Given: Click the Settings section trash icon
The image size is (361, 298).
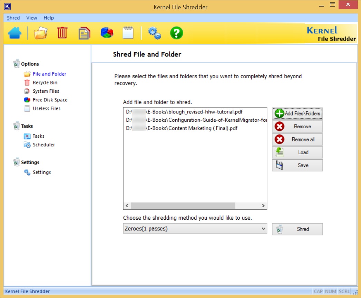Looking at the screenshot, I should (x=16, y=162).
